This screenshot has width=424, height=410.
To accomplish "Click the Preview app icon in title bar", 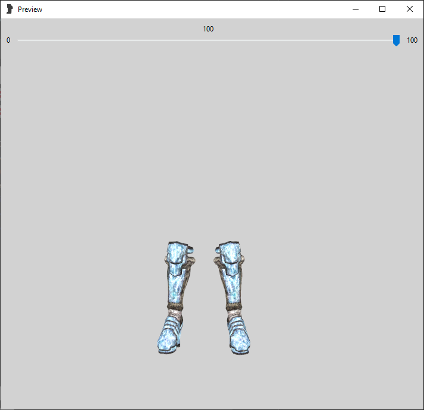I will pos(10,9).
